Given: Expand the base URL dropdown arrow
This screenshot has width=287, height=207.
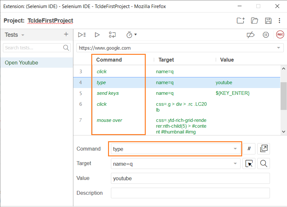Looking at the screenshot, I should point(278,48).
